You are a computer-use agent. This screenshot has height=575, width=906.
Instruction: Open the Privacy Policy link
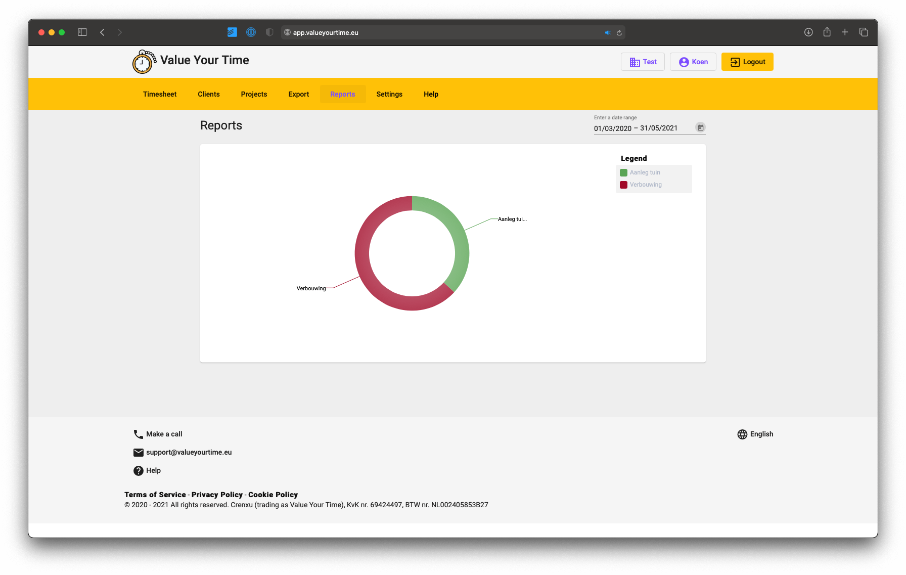216,495
